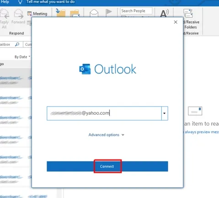Close the Outlook add account dialog
The width and height of the screenshot is (219, 198).
(176, 22)
